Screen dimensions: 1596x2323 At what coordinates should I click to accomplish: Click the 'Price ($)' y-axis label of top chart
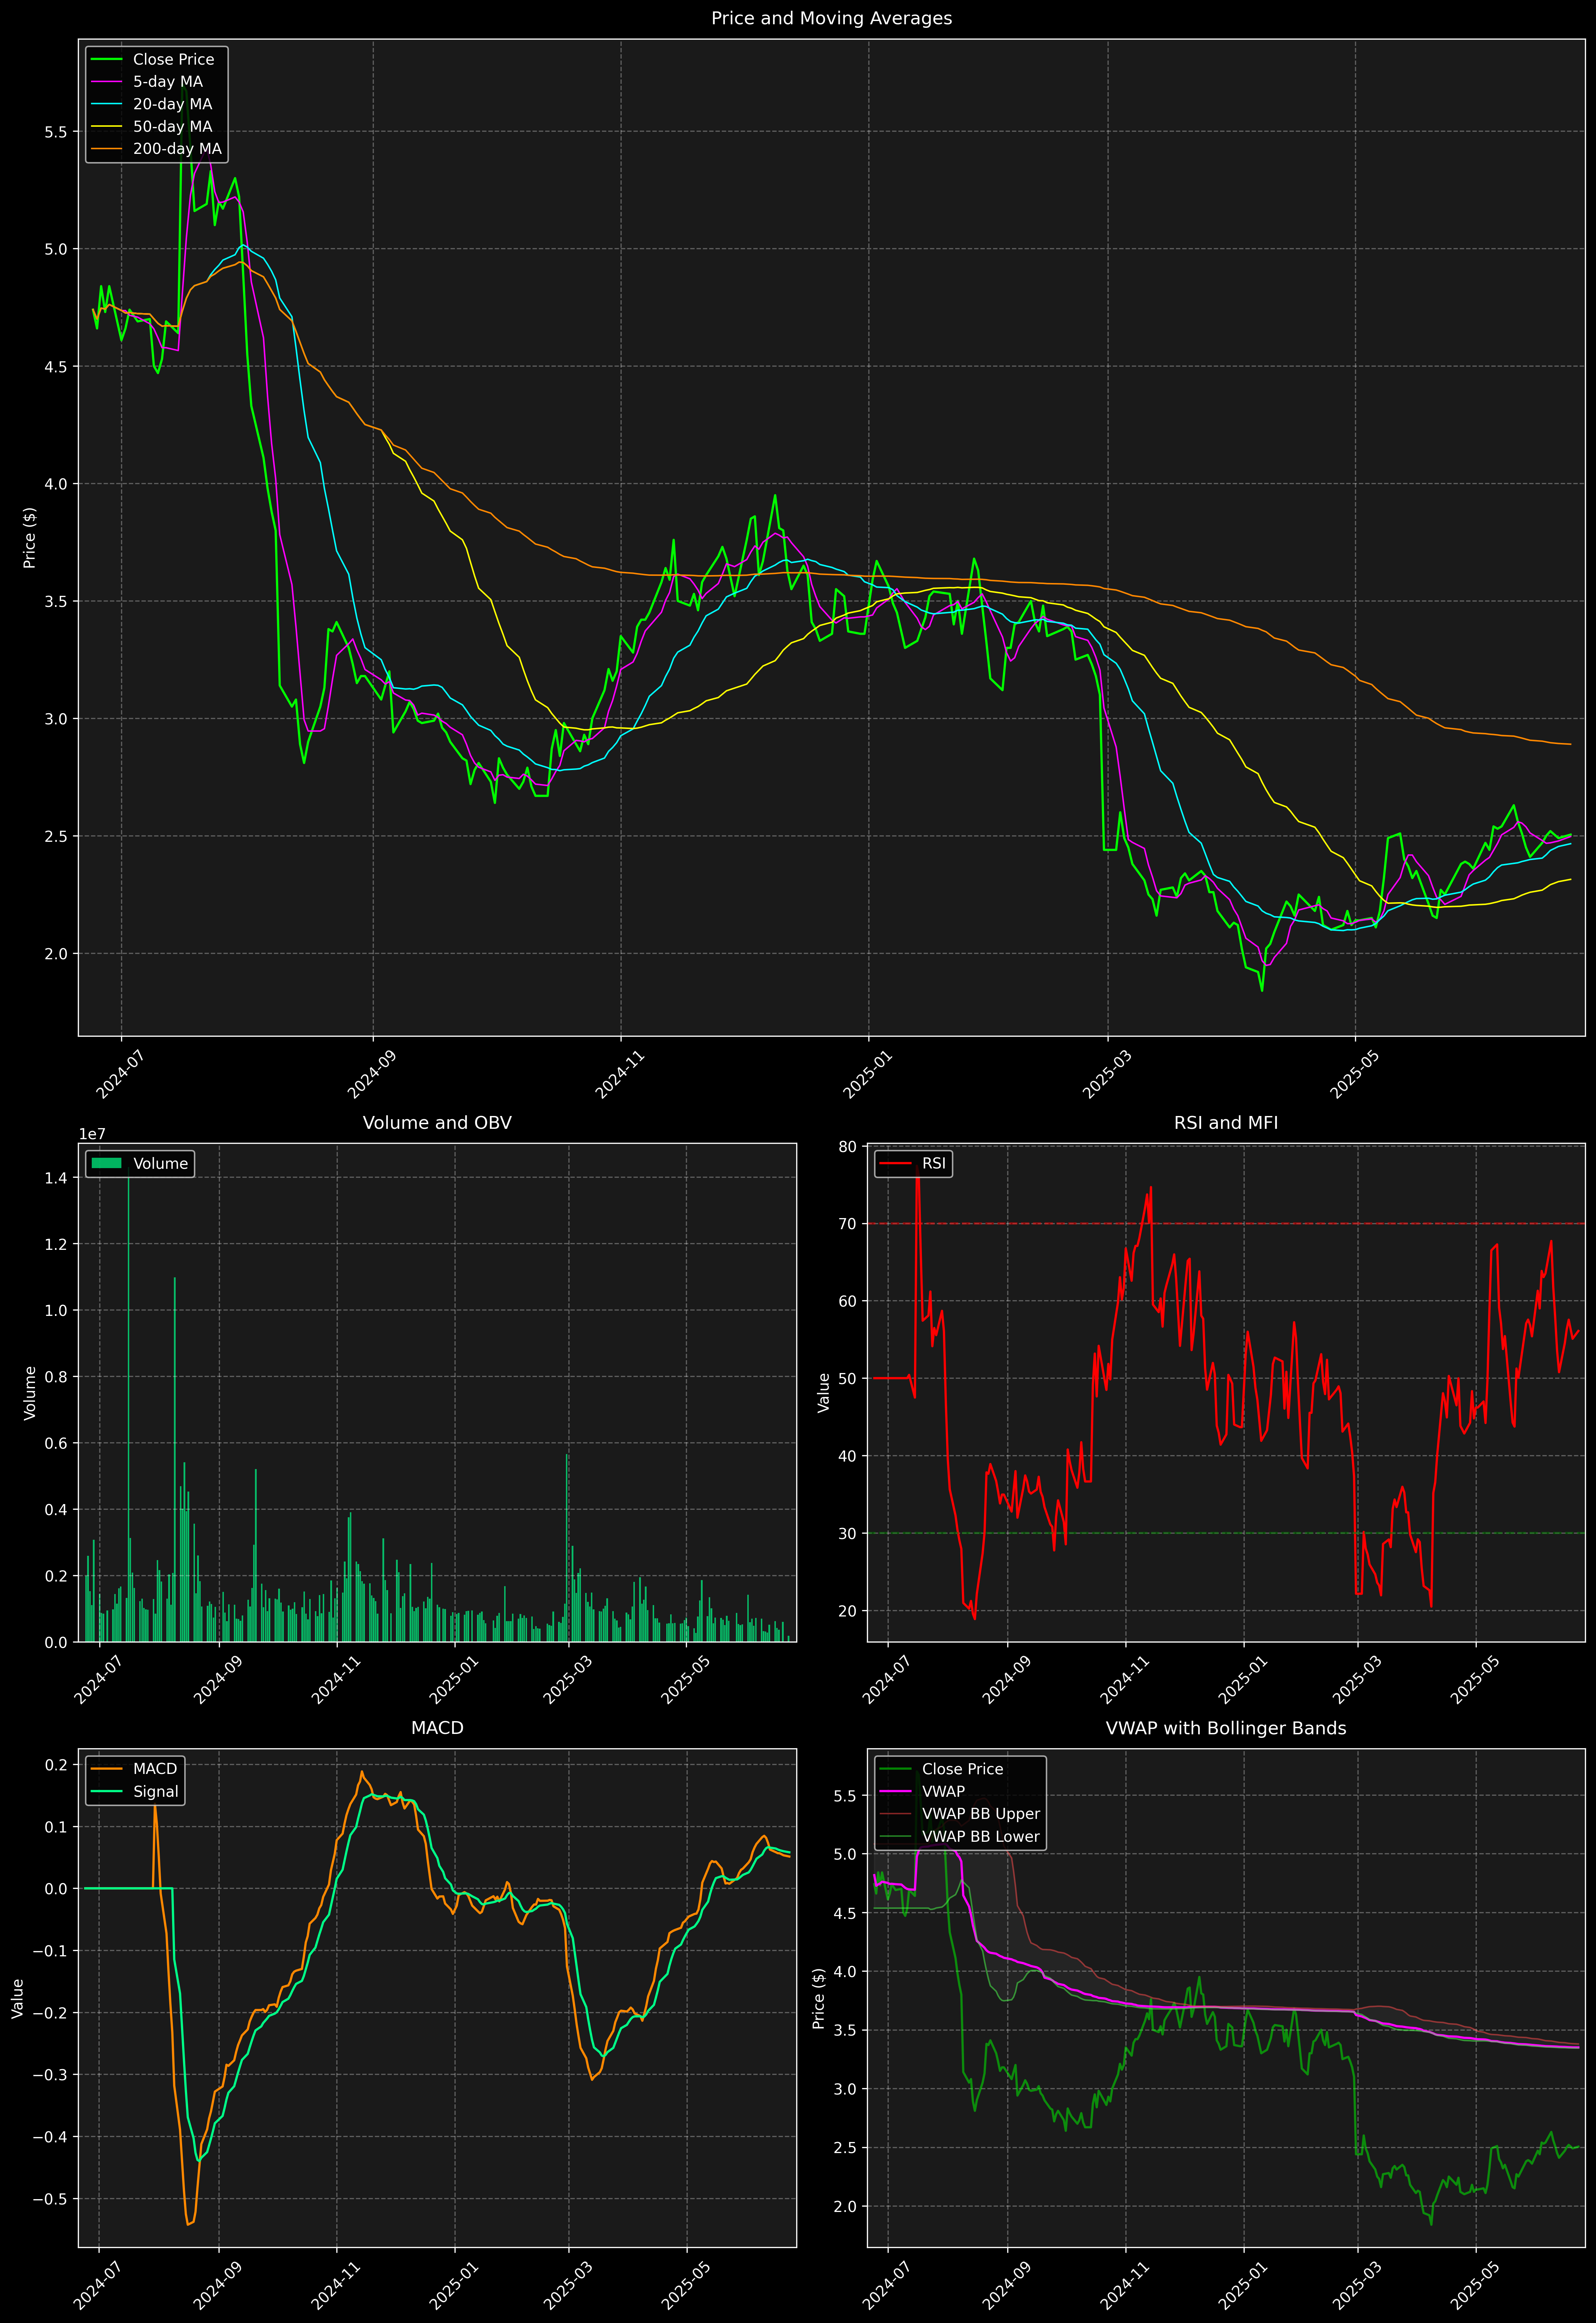point(30,538)
